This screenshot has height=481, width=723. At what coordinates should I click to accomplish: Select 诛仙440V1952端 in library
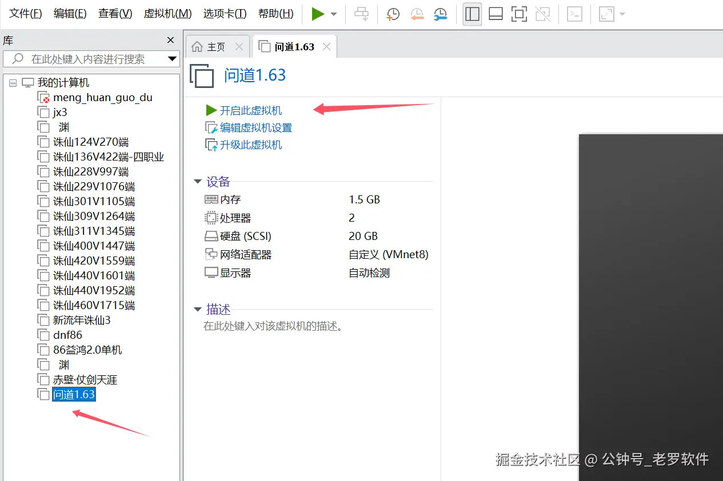coord(94,291)
